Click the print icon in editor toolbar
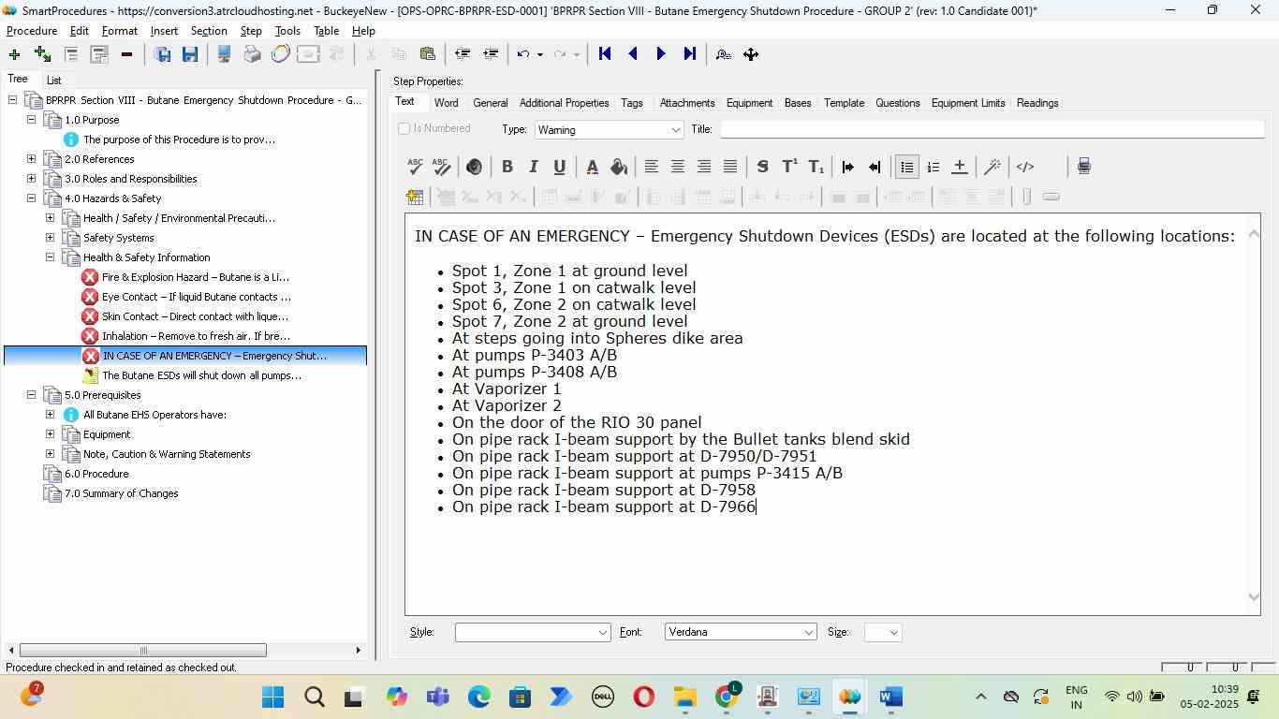1279x719 pixels. pyautogui.click(x=1083, y=167)
